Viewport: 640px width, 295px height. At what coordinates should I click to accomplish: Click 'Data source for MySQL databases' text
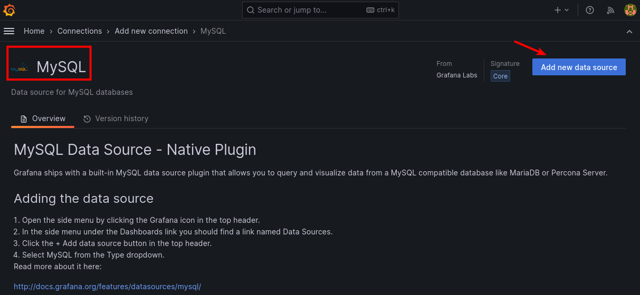[x=72, y=92]
